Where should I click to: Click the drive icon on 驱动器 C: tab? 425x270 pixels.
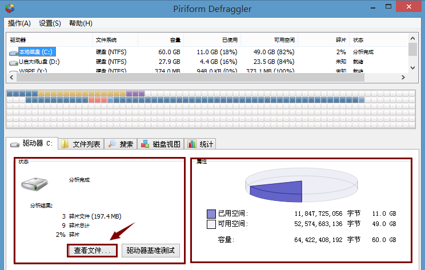15,144
